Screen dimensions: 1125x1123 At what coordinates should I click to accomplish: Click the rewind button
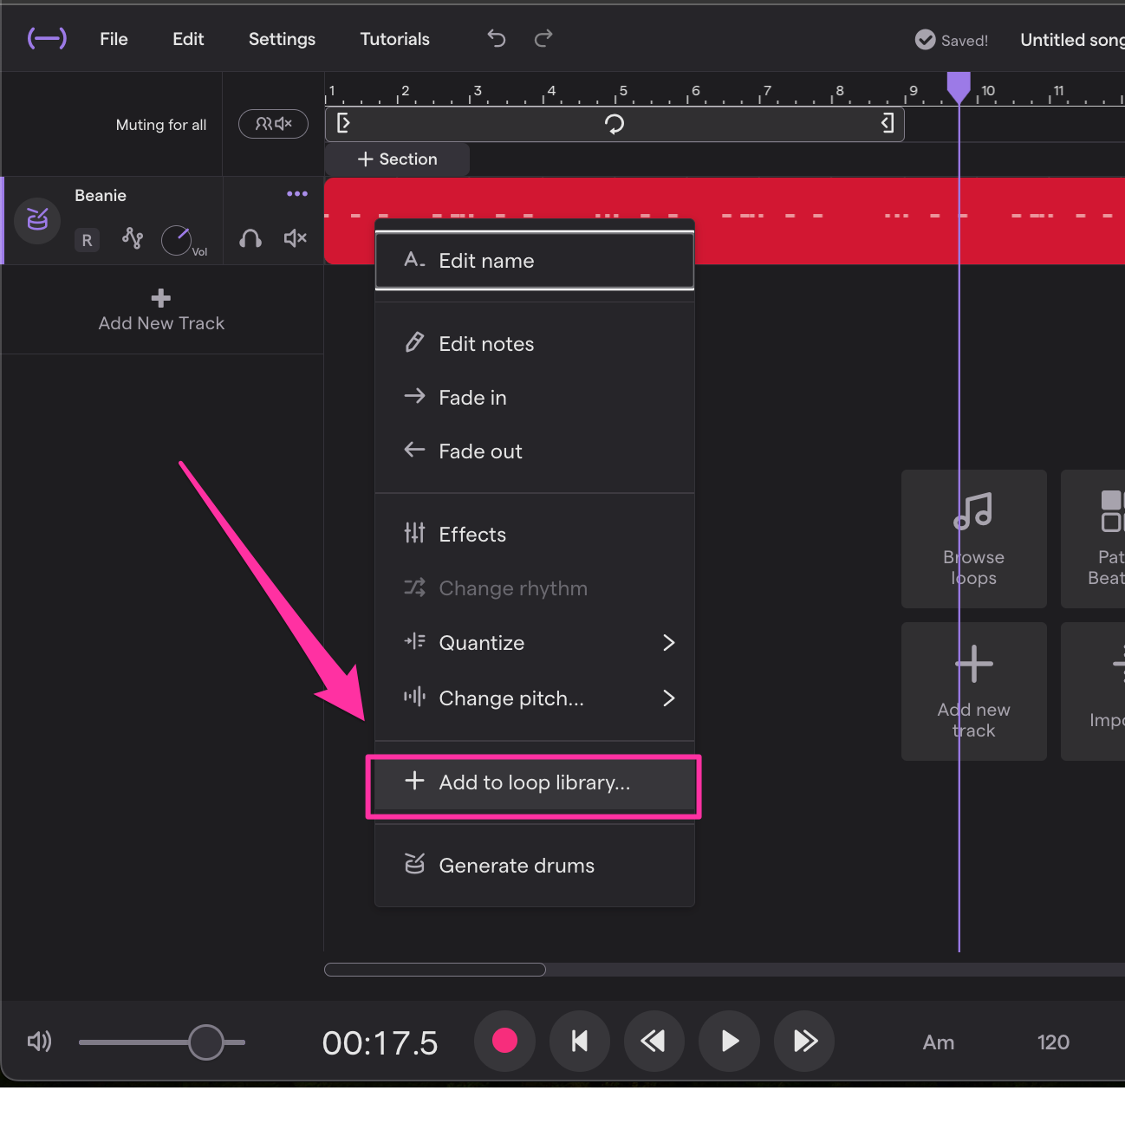(654, 1041)
